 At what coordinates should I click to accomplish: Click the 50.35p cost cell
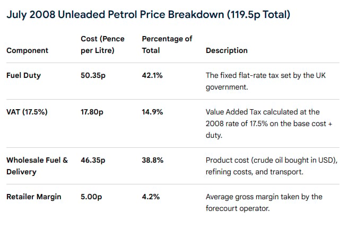[93, 75]
